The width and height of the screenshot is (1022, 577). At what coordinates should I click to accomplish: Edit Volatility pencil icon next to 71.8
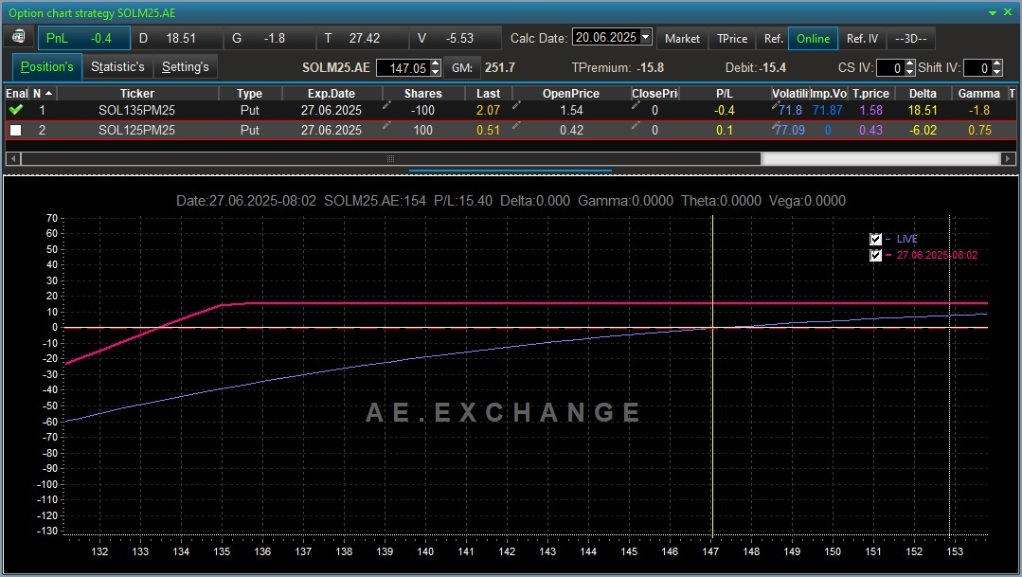[x=776, y=105]
